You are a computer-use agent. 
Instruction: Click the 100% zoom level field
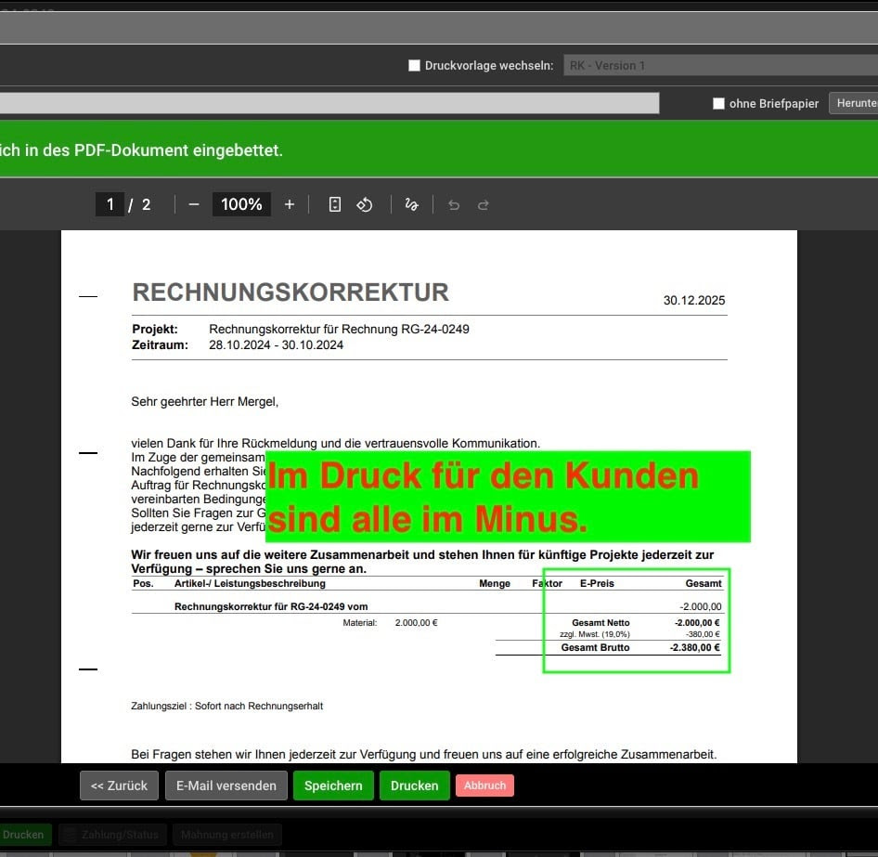(x=241, y=204)
